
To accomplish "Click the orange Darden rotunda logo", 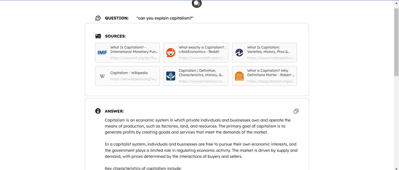I will [239, 76].
